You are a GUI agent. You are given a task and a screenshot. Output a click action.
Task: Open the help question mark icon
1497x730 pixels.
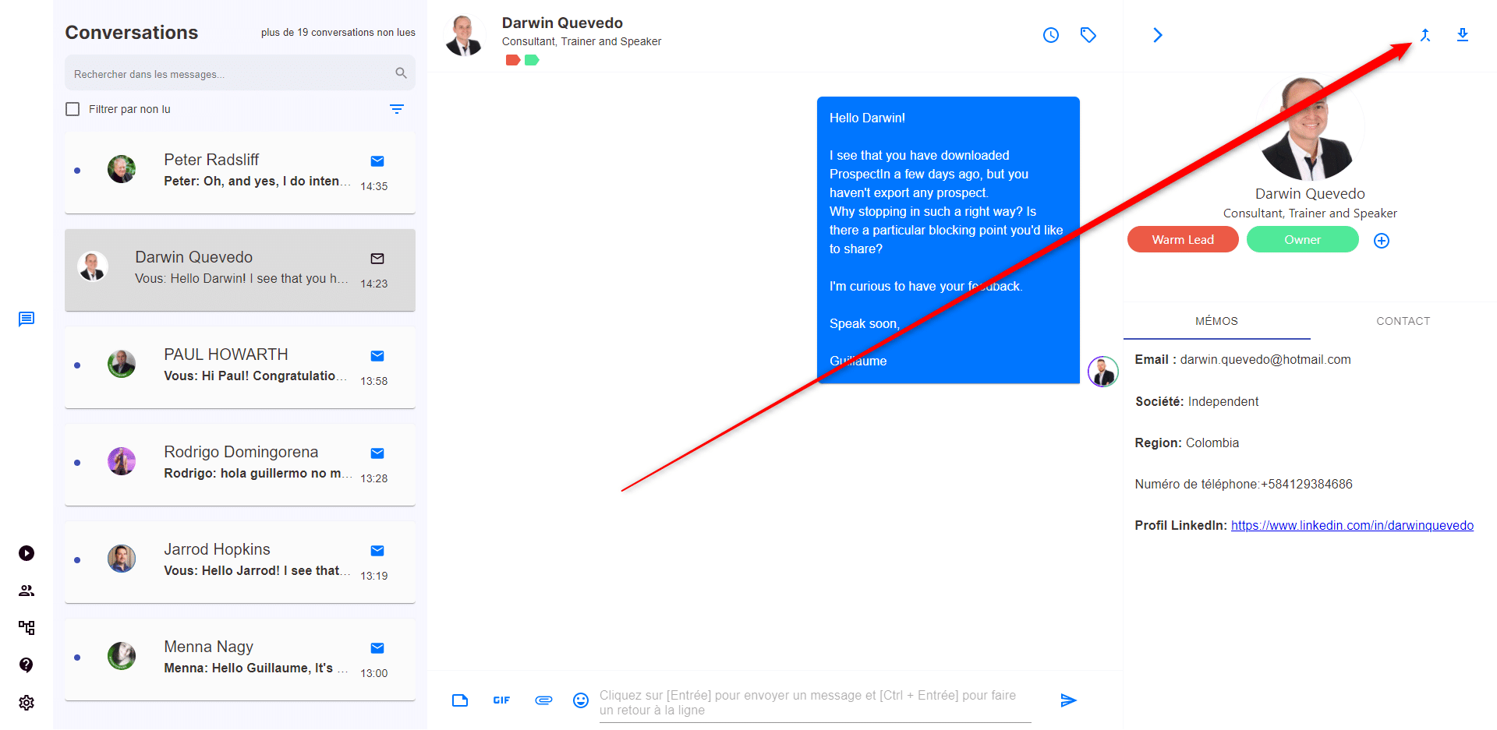tap(27, 665)
